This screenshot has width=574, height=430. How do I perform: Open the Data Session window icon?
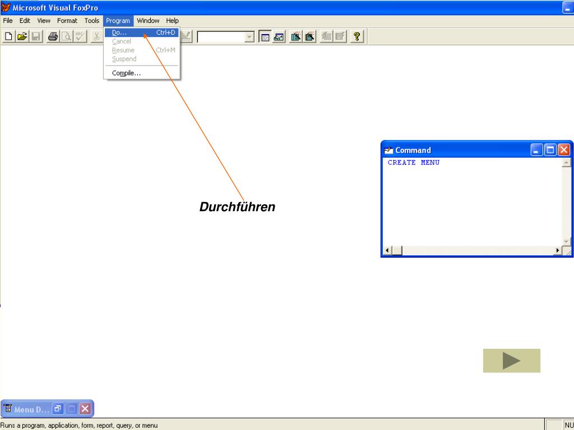tap(279, 36)
